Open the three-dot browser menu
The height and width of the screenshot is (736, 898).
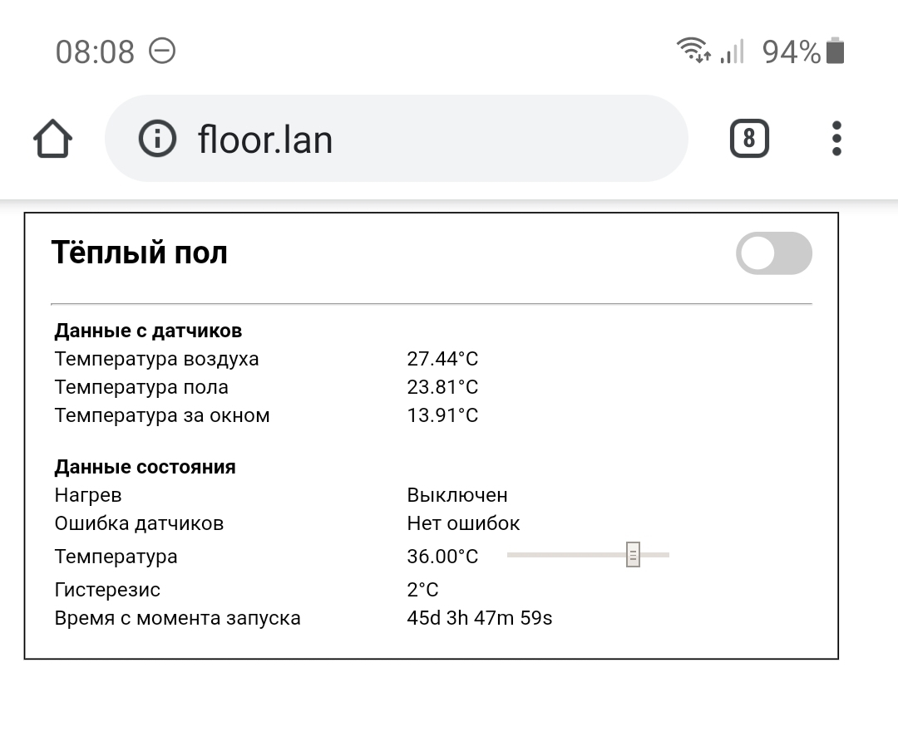pos(836,138)
